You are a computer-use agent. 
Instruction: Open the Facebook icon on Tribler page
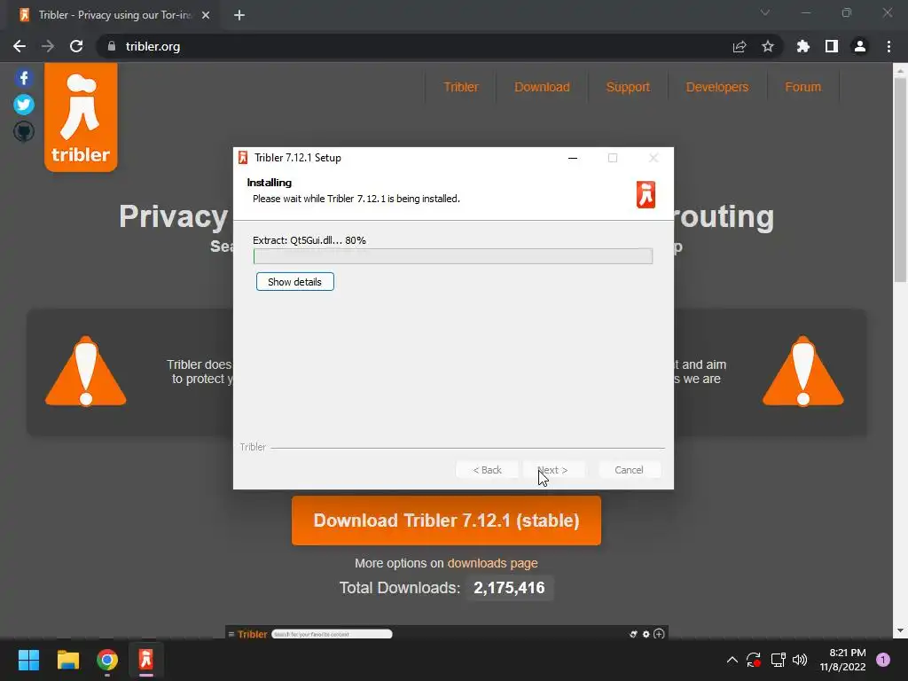(24, 78)
